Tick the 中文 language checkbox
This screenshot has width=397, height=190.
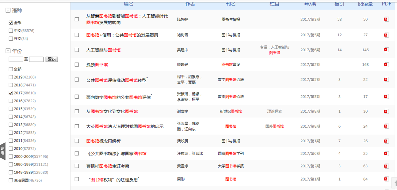click(11, 31)
